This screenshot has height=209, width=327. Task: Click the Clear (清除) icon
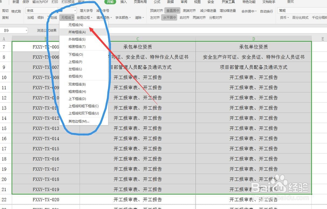click(138, 17)
